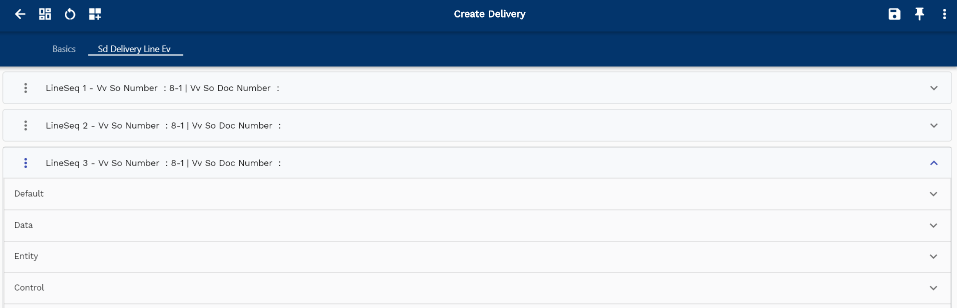Image resolution: width=957 pixels, height=308 pixels.
Task: Pin this page with the pushpin icon
Action: pos(920,14)
